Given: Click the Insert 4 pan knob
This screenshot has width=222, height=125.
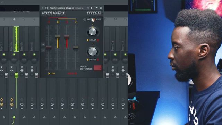Looking at the screenshot, I should tap(14, 60).
